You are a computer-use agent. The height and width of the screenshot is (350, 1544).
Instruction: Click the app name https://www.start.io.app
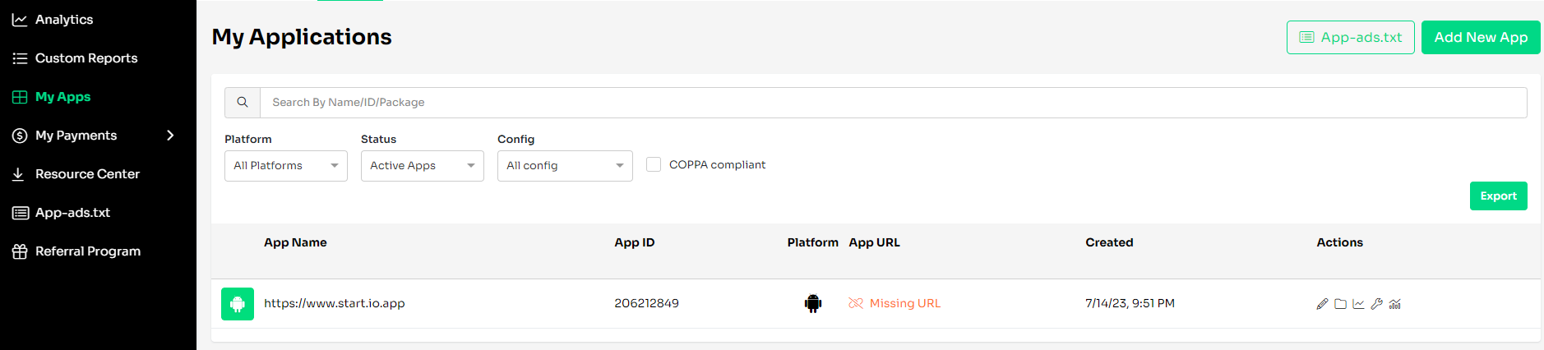pos(335,303)
